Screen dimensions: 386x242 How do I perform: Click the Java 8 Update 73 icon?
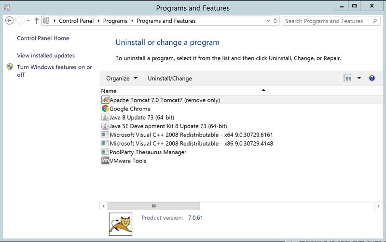105,117
